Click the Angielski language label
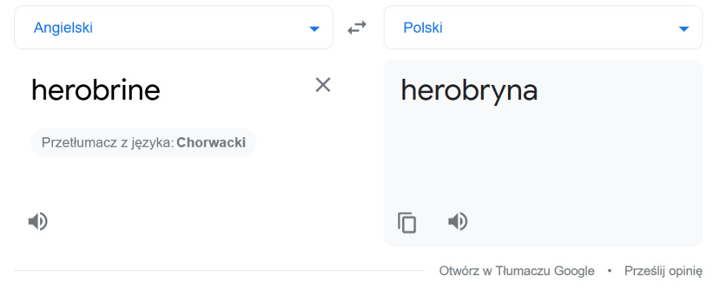 tap(63, 28)
